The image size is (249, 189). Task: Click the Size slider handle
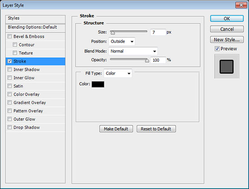click(x=113, y=33)
